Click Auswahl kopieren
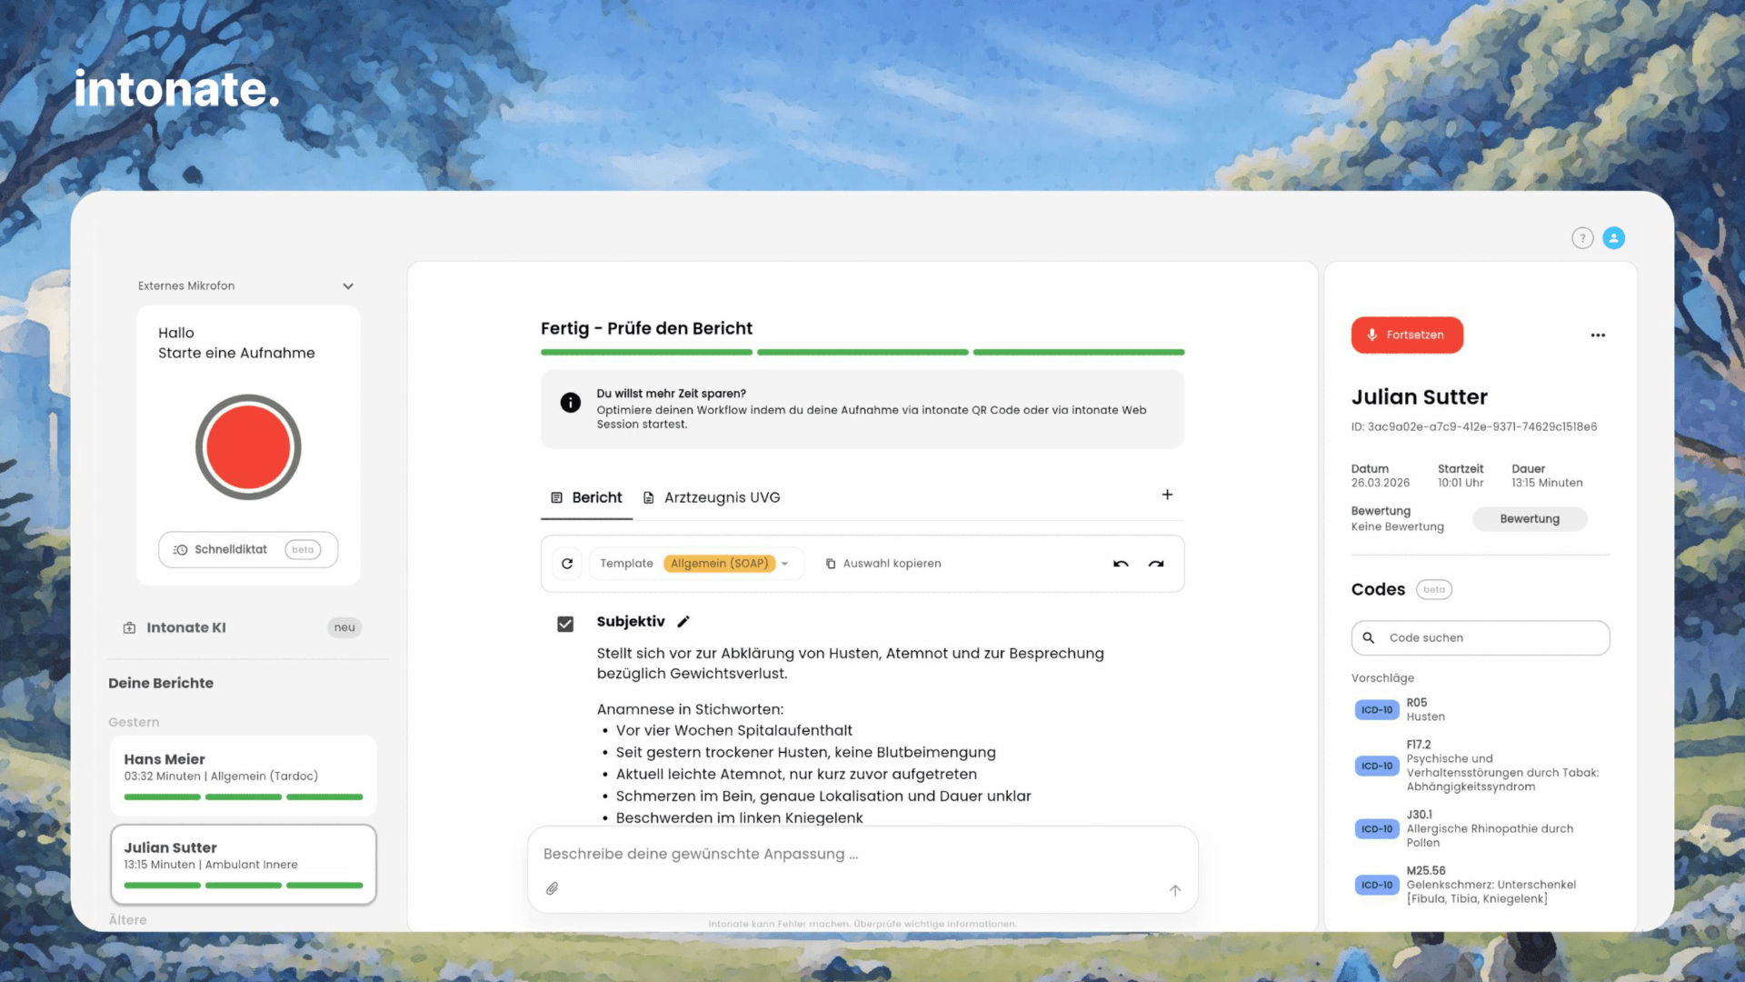 pos(882,564)
